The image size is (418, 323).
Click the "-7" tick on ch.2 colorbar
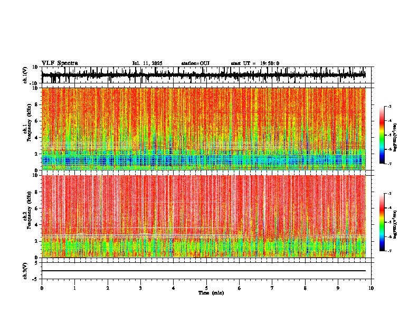[389, 251]
